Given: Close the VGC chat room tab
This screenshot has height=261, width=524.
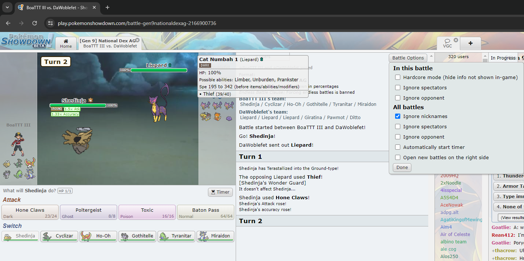Looking at the screenshot, I should [456, 40].
